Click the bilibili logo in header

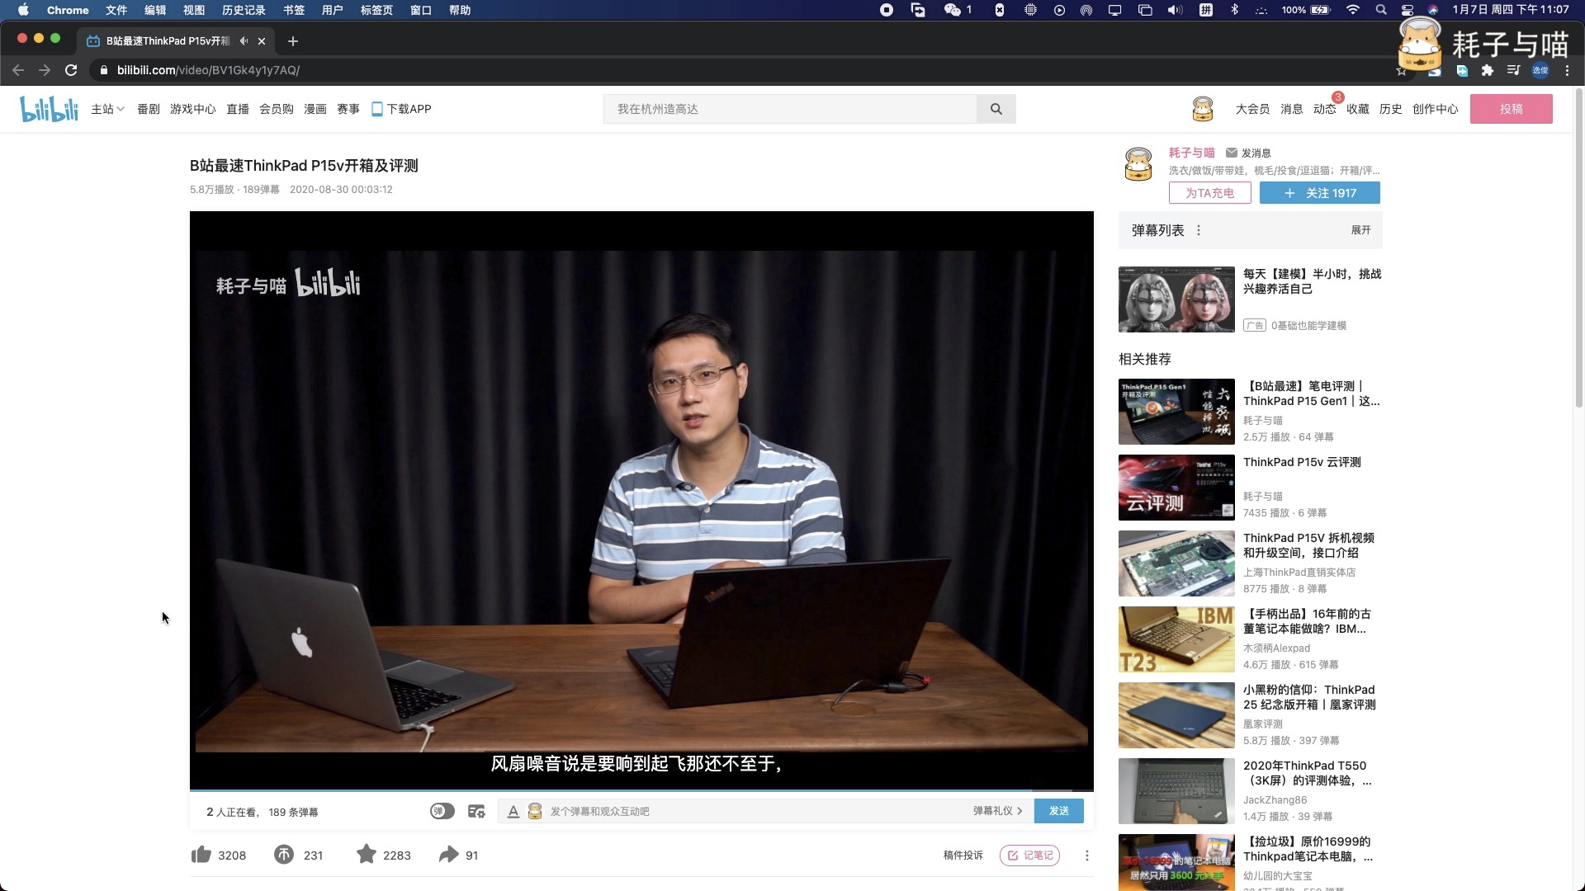pyautogui.click(x=49, y=109)
